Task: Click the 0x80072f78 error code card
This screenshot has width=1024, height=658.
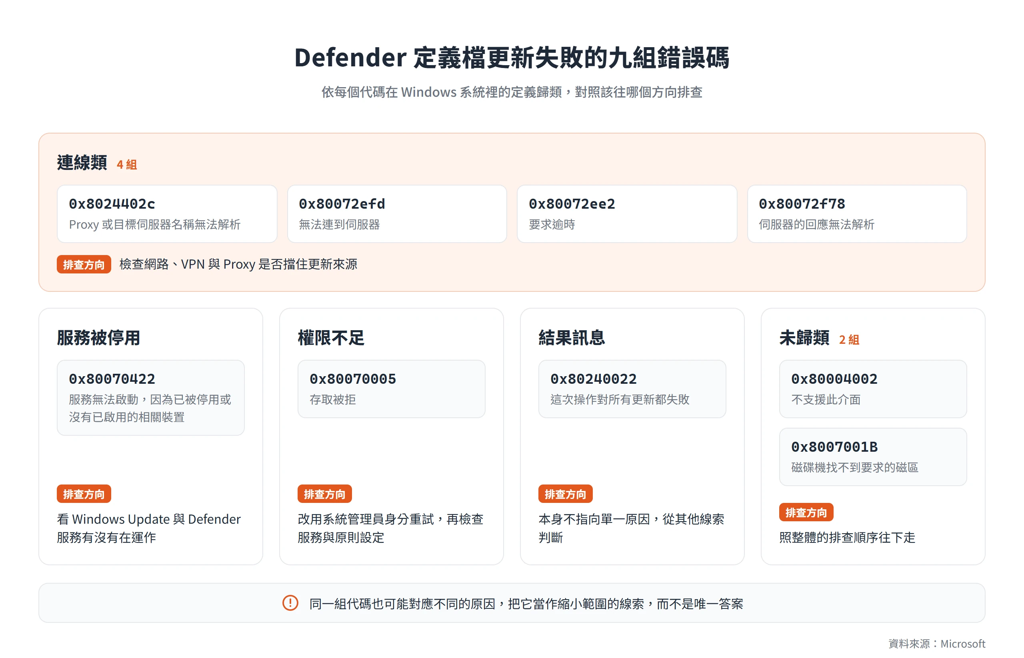Action: (857, 213)
